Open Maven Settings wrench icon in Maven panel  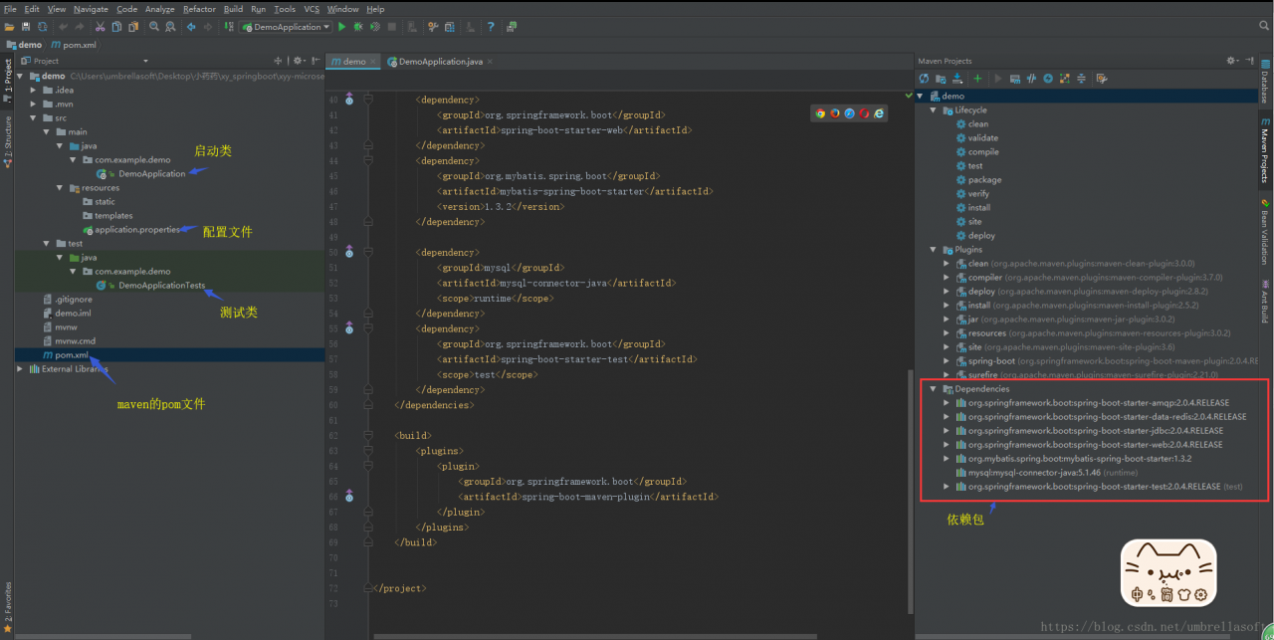[1103, 78]
